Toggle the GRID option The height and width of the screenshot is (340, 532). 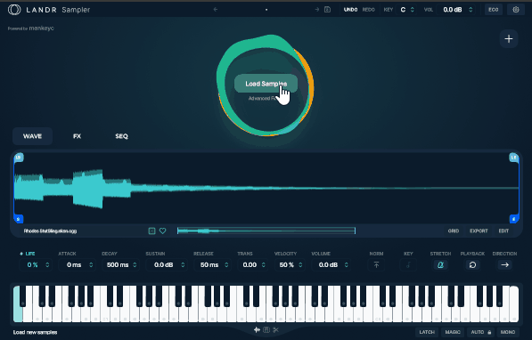pos(454,231)
